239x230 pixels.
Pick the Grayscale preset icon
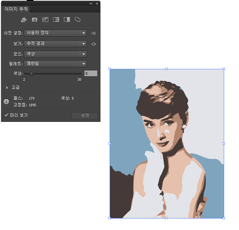[x=56, y=20]
